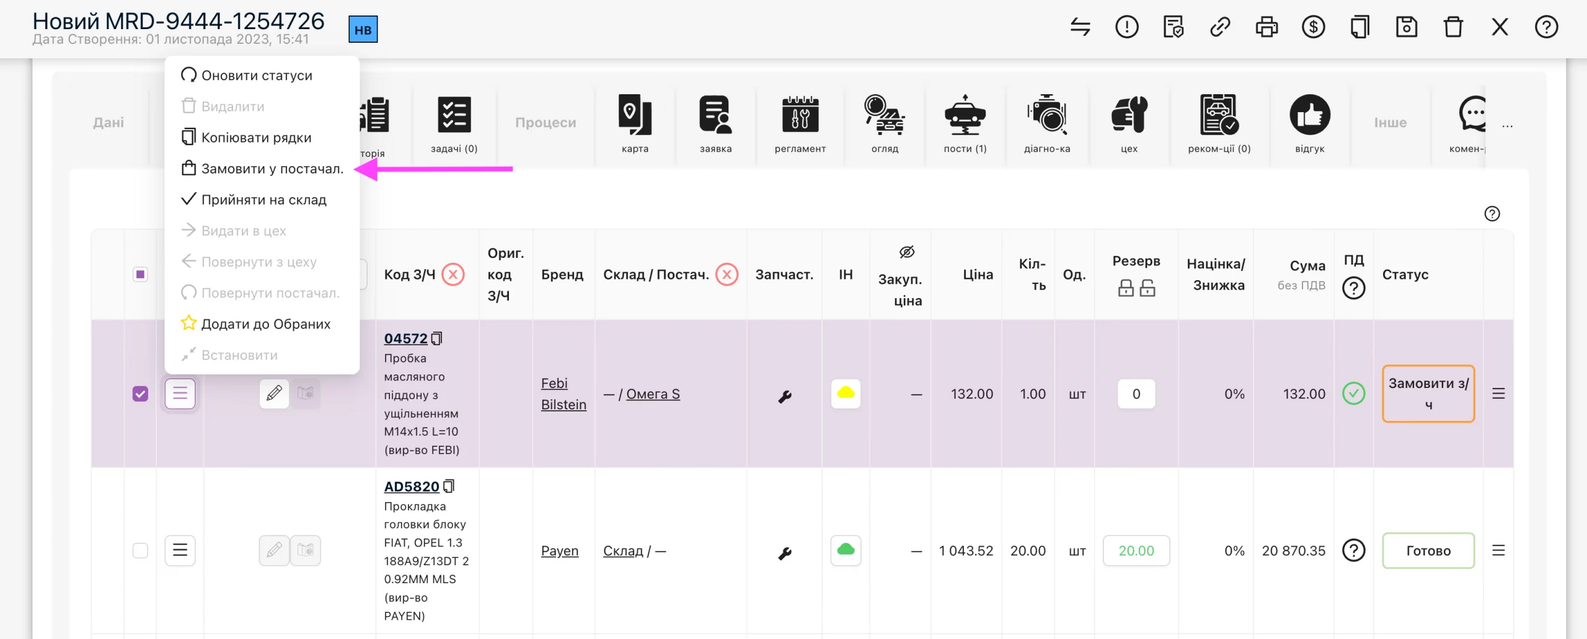Click the link chain icon in header

pyautogui.click(x=1220, y=27)
